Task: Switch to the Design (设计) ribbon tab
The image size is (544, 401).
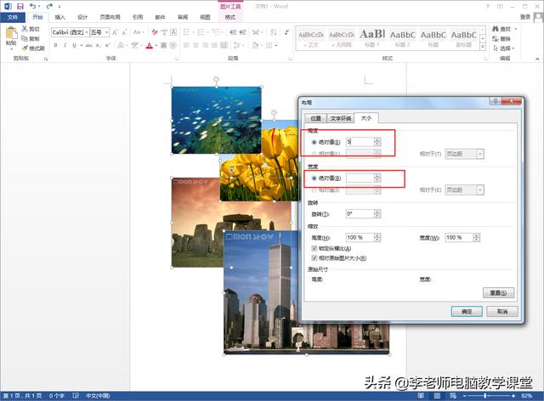Action: 82,17
